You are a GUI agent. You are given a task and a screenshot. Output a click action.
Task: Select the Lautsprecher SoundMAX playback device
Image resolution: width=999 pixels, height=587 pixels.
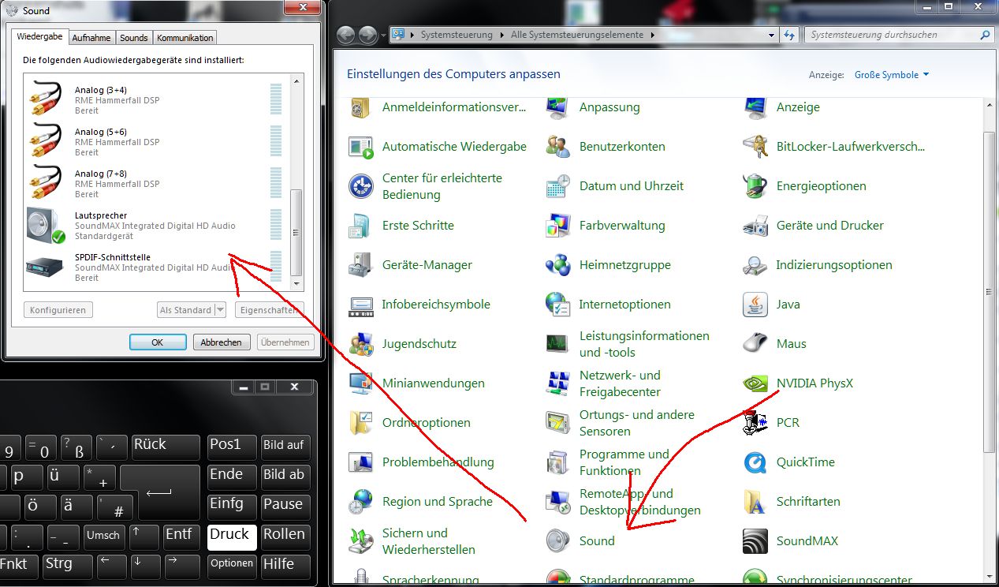(x=155, y=226)
